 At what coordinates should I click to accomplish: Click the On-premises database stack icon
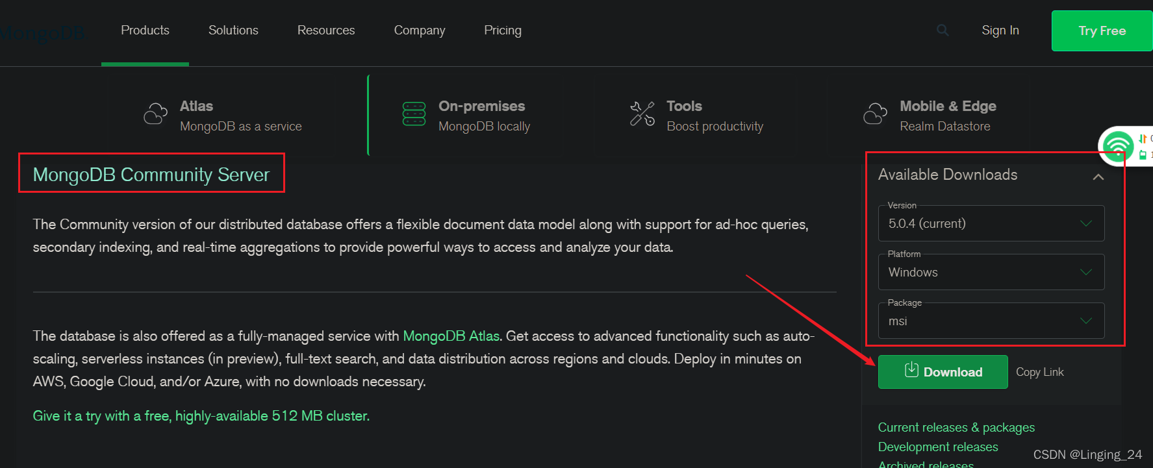coord(414,114)
